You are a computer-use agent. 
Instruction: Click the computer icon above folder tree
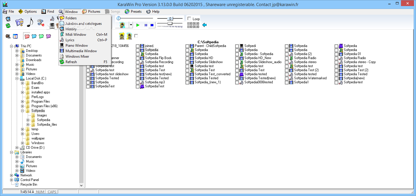click(8, 36)
